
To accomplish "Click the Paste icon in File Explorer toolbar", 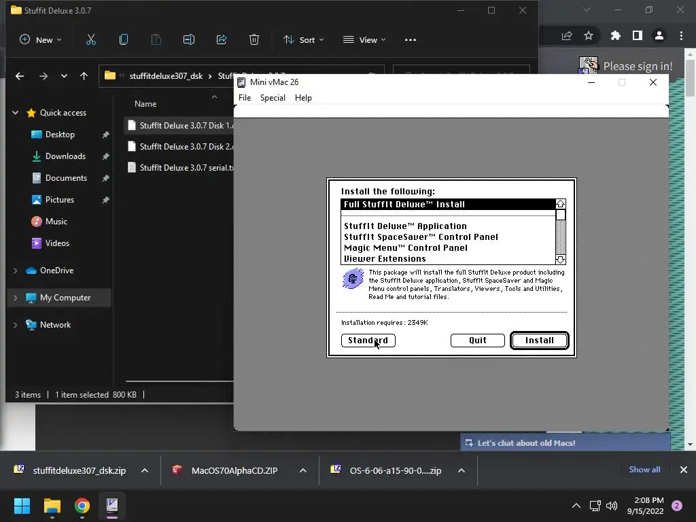I will pyautogui.click(x=156, y=39).
